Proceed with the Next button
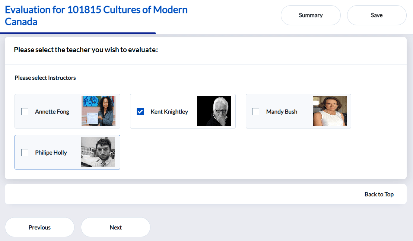The image size is (413, 241). click(x=115, y=227)
